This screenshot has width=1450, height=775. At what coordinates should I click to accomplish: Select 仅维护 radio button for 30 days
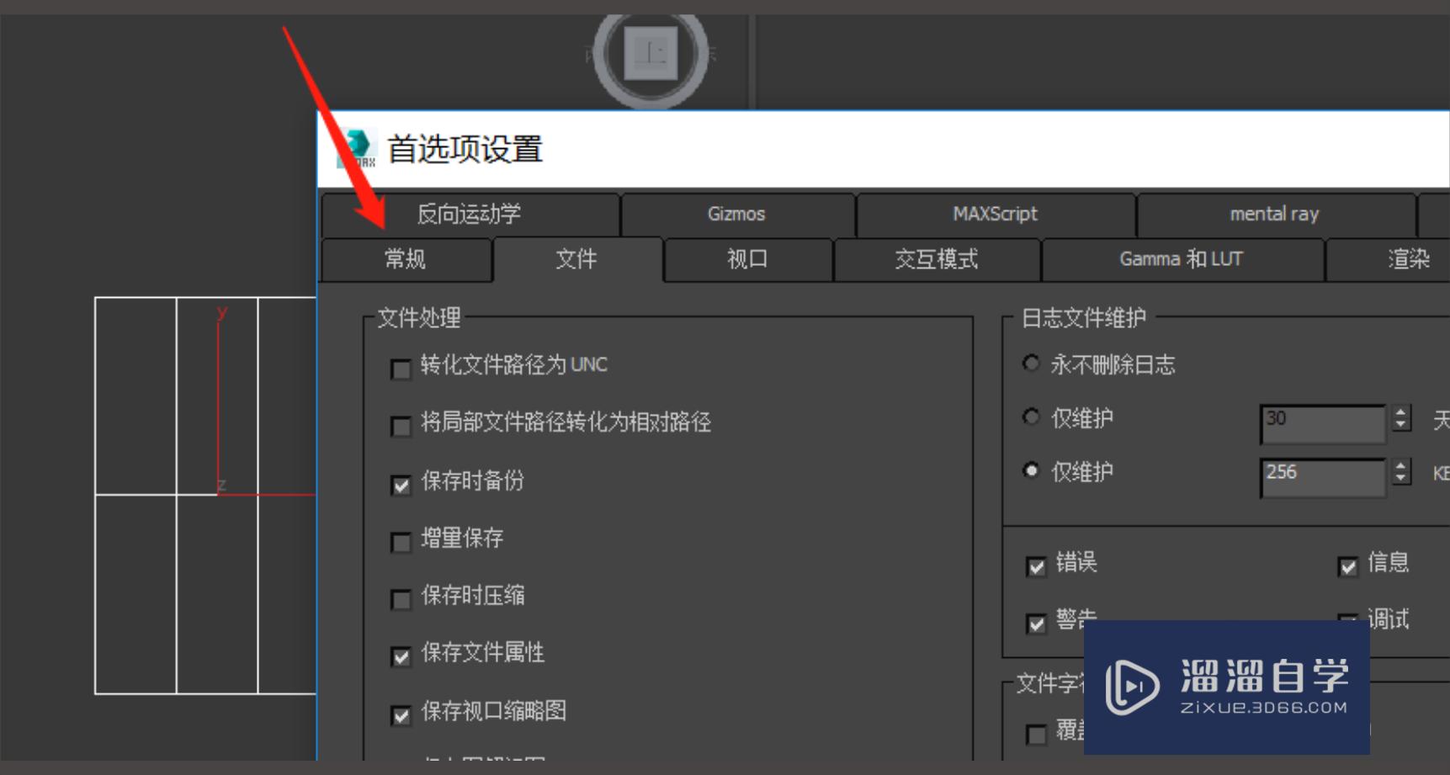(1031, 417)
